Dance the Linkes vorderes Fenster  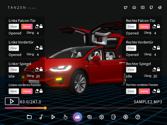click(27, 91)
